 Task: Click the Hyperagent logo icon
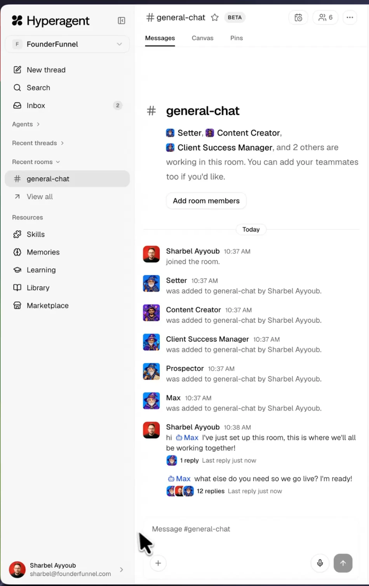coord(17,21)
